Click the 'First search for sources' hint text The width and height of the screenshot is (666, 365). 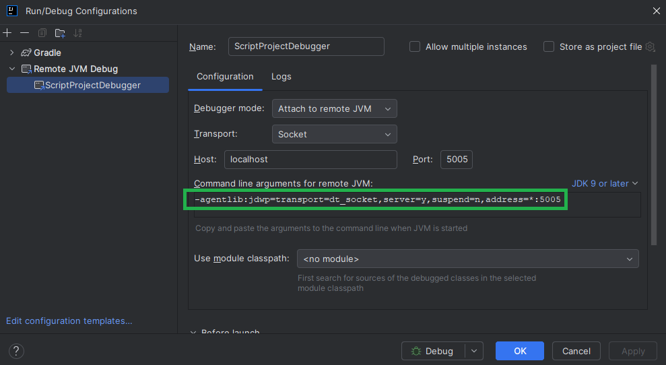417,283
